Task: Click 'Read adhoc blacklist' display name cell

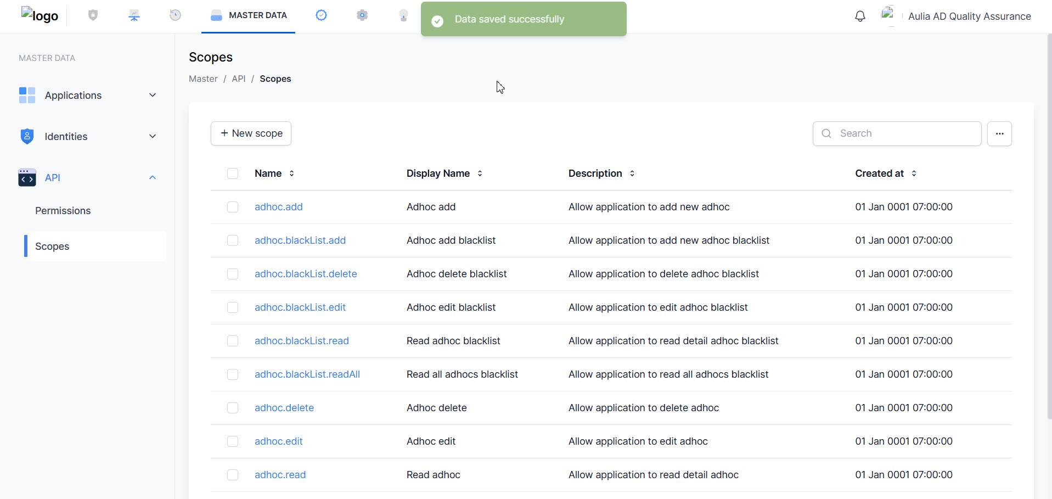Action: 453,341
